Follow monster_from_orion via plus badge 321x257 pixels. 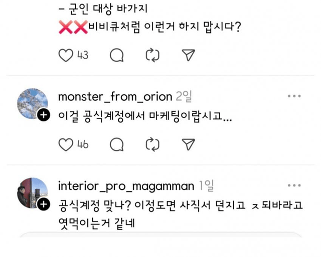click(x=44, y=116)
